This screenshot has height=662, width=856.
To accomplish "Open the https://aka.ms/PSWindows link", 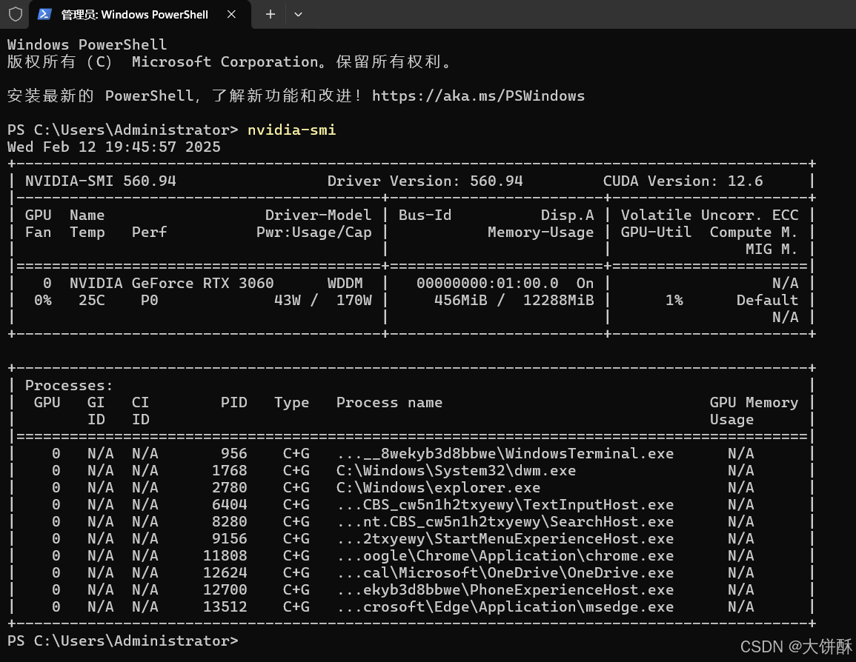I will click(x=478, y=96).
